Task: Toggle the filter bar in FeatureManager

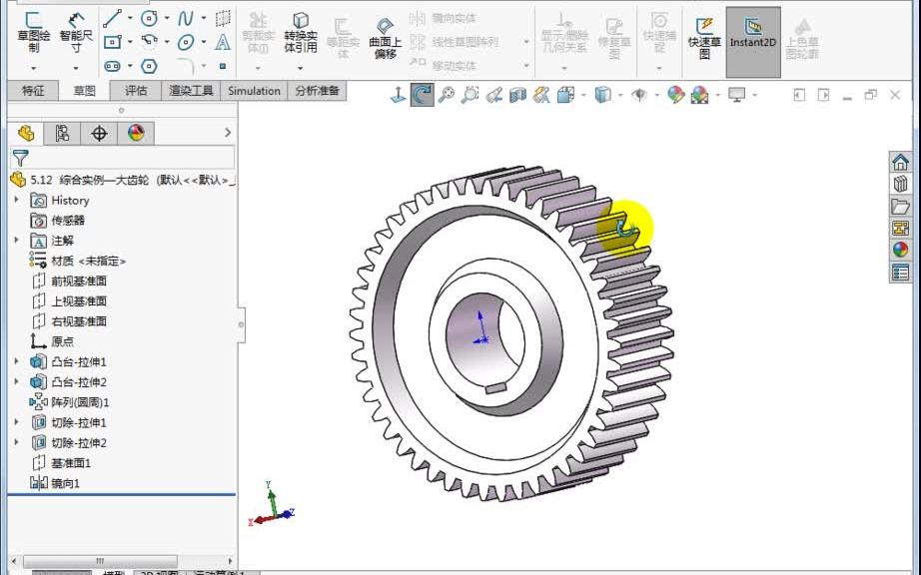Action: (x=20, y=158)
